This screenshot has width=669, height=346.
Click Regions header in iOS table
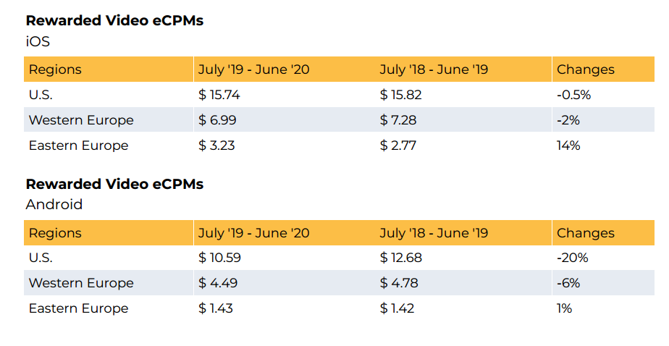(55, 70)
